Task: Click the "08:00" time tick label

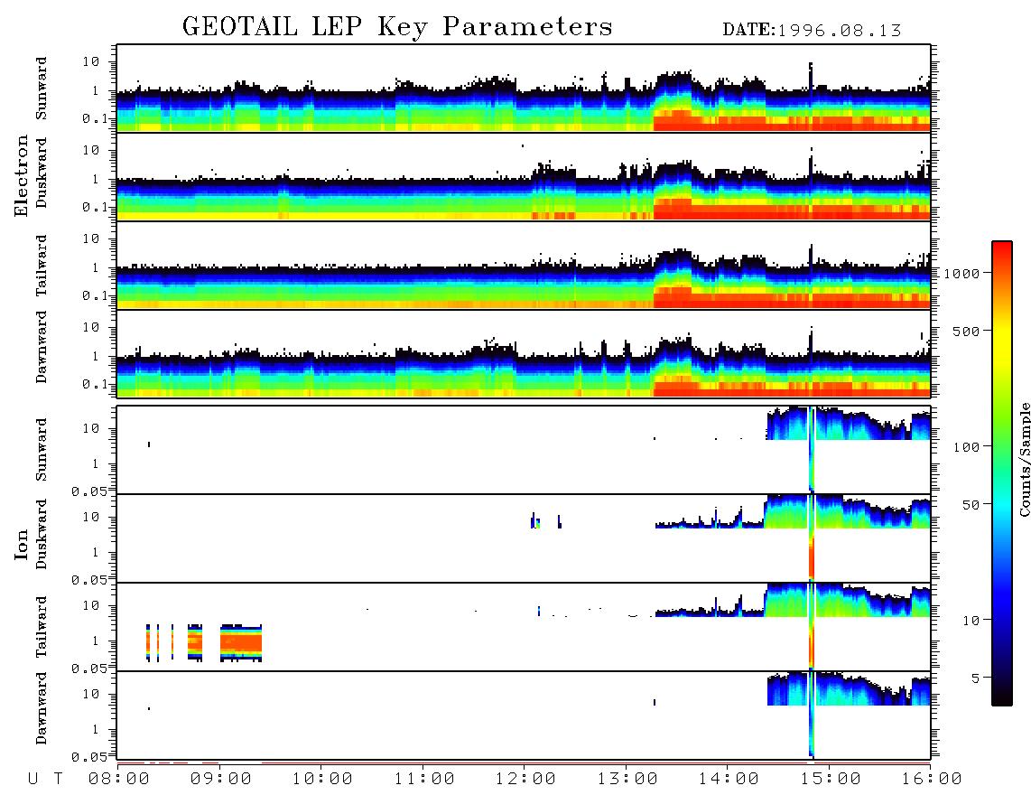Action: pyautogui.click(x=119, y=779)
